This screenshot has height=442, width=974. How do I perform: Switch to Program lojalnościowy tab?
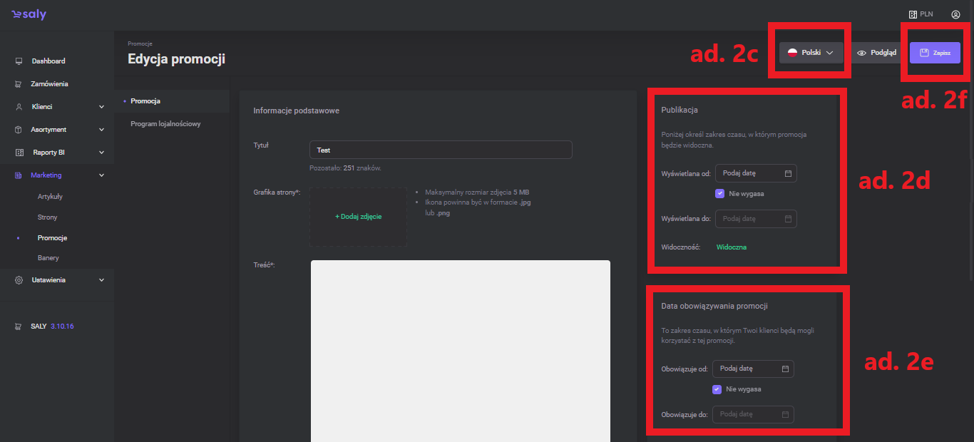[x=165, y=124]
